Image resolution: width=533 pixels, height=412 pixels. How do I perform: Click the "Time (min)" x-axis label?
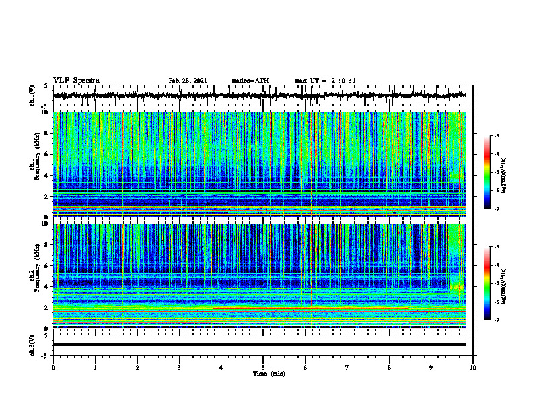(269, 374)
